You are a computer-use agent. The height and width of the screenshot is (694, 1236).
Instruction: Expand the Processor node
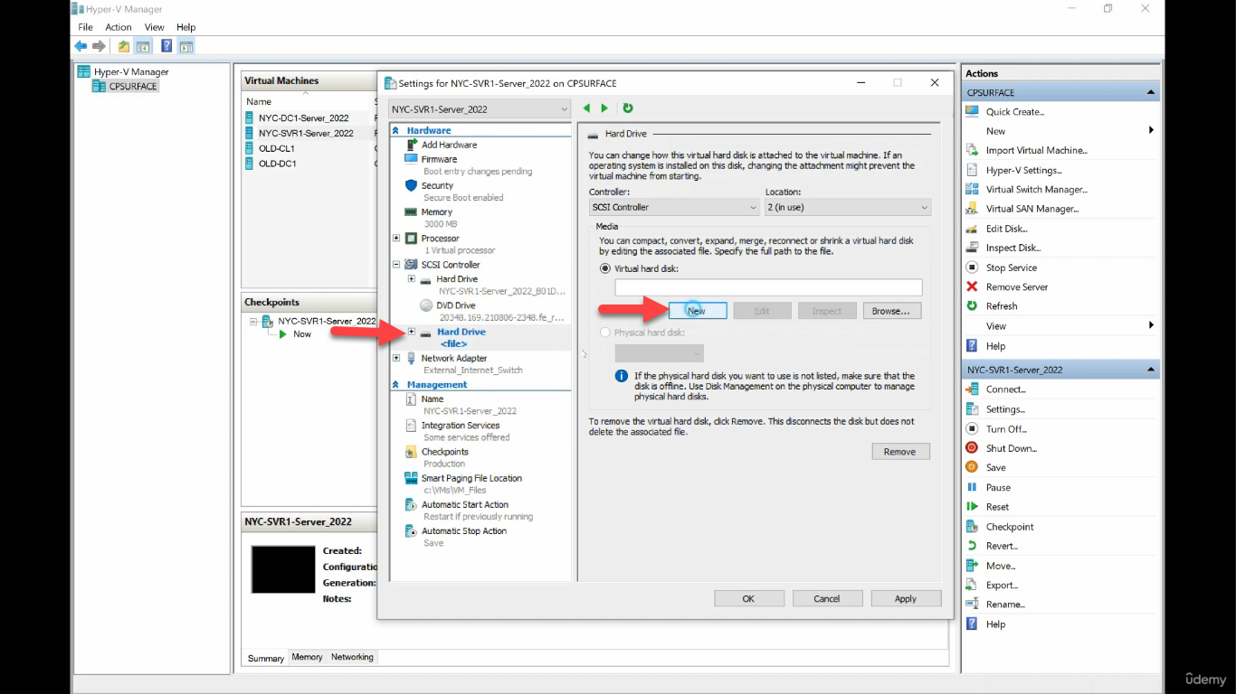[x=396, y=239]
